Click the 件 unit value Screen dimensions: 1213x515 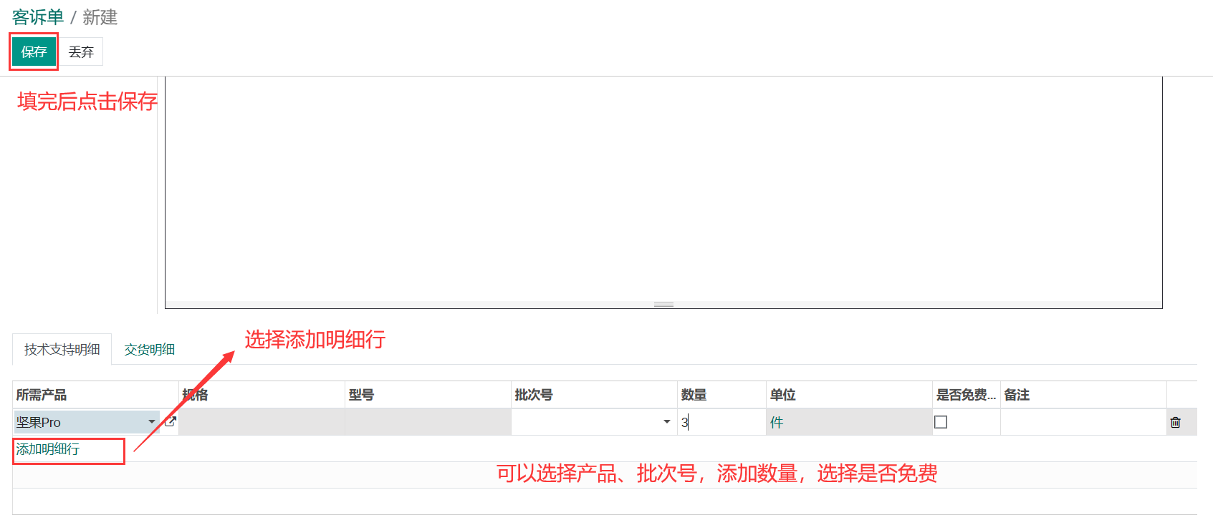(x=777, y=423)
